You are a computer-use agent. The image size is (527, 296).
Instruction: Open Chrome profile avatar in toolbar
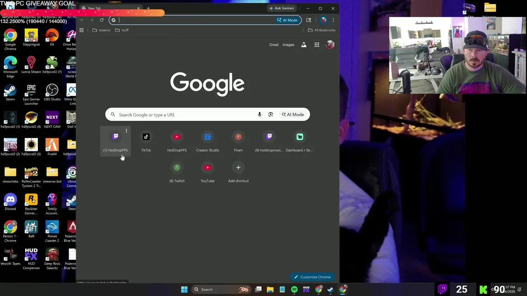[x=324, y=20]
